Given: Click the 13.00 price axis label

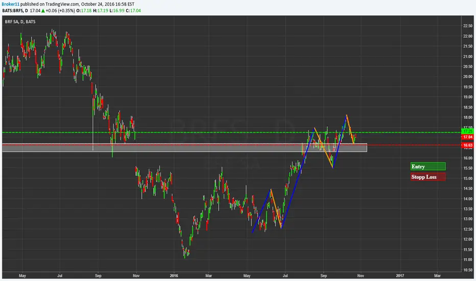Looking at the screenshot, I should click(x=467, y=219).
